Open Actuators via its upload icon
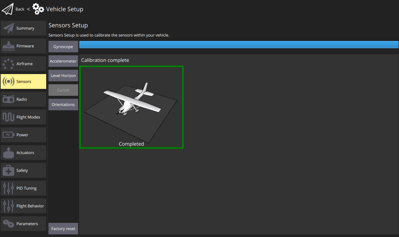This screenshot has height=237, width=399. pyautogui.click(x=8, y=153)
